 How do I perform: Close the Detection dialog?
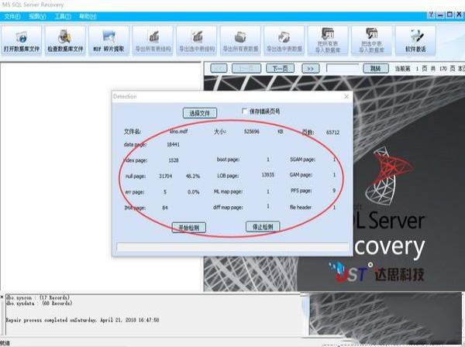[x=346, y=97]
